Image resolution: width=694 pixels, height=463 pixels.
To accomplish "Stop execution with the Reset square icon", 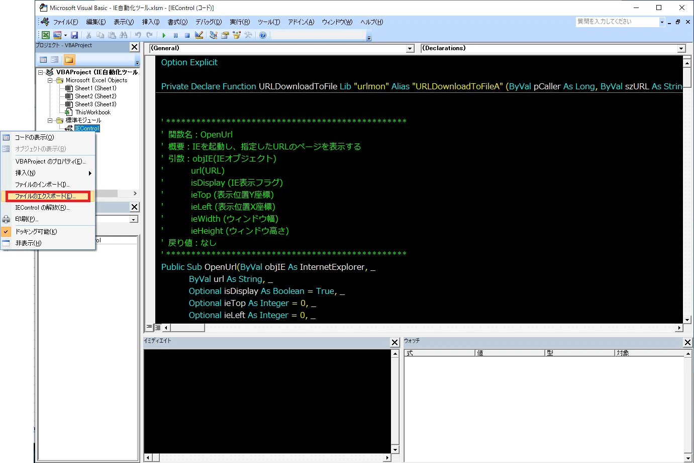I will pos(187,35).
